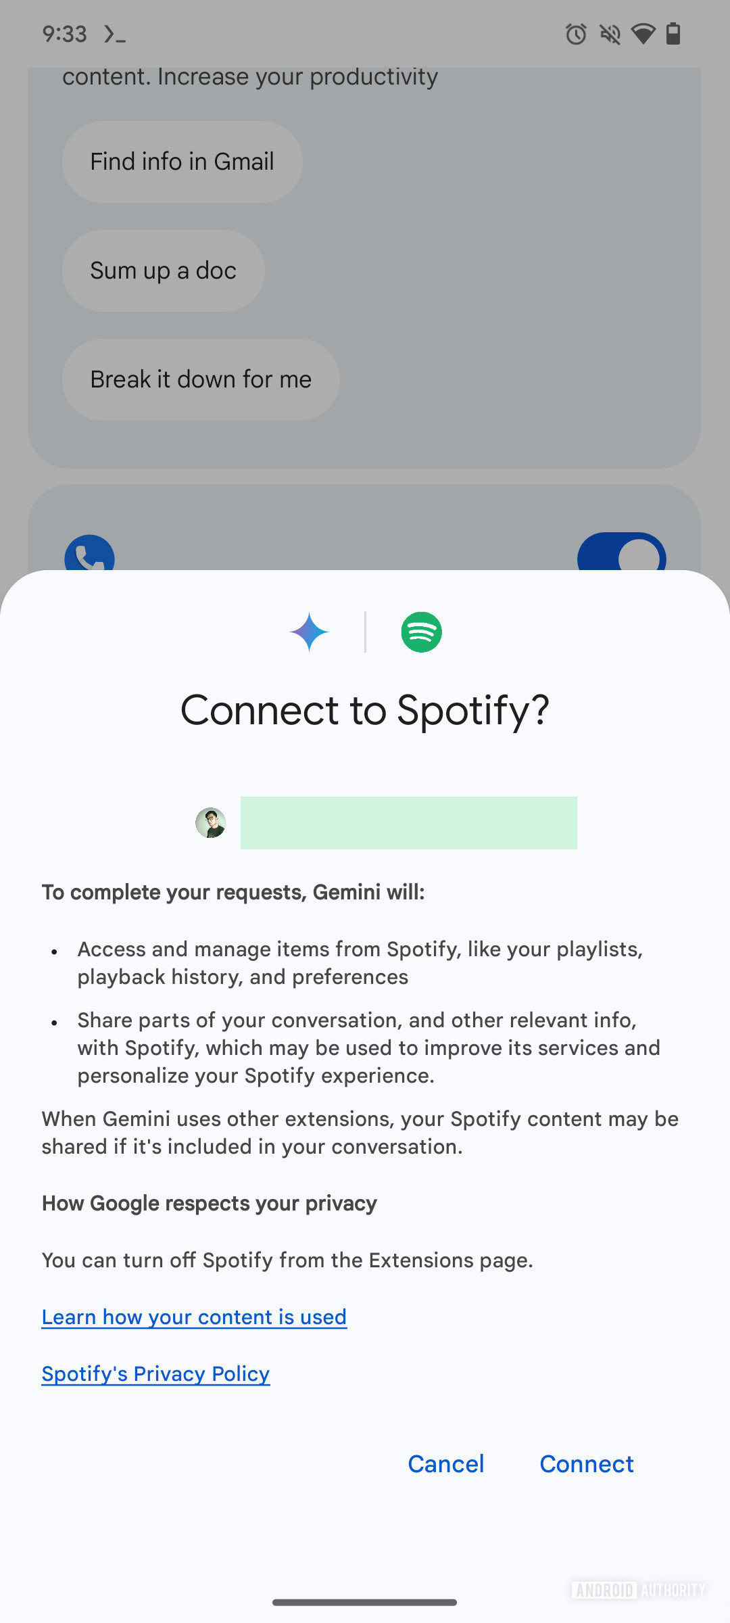Tap the redacted account email field

pos(408,823)
